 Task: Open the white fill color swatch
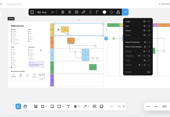point(104,12)
